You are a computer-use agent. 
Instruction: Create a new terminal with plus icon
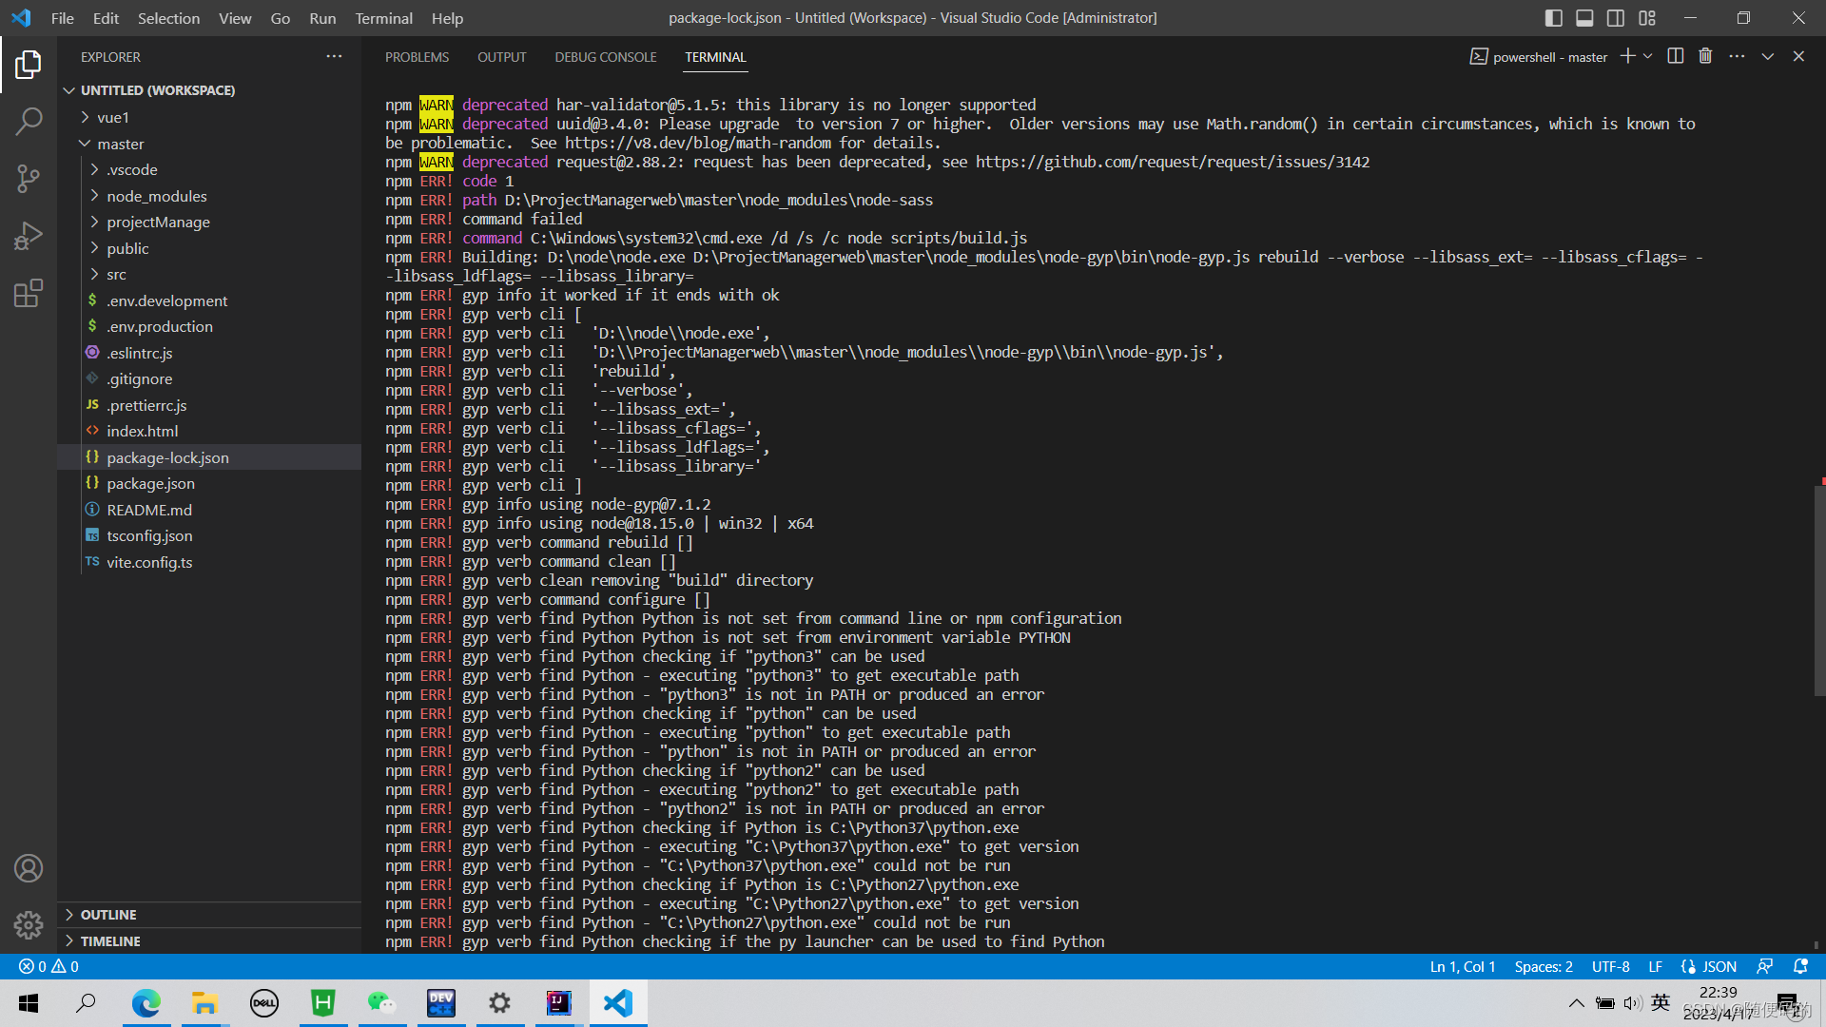(1627, 56)
